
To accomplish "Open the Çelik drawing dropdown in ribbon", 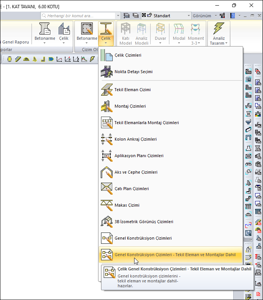I will (106, 34).
